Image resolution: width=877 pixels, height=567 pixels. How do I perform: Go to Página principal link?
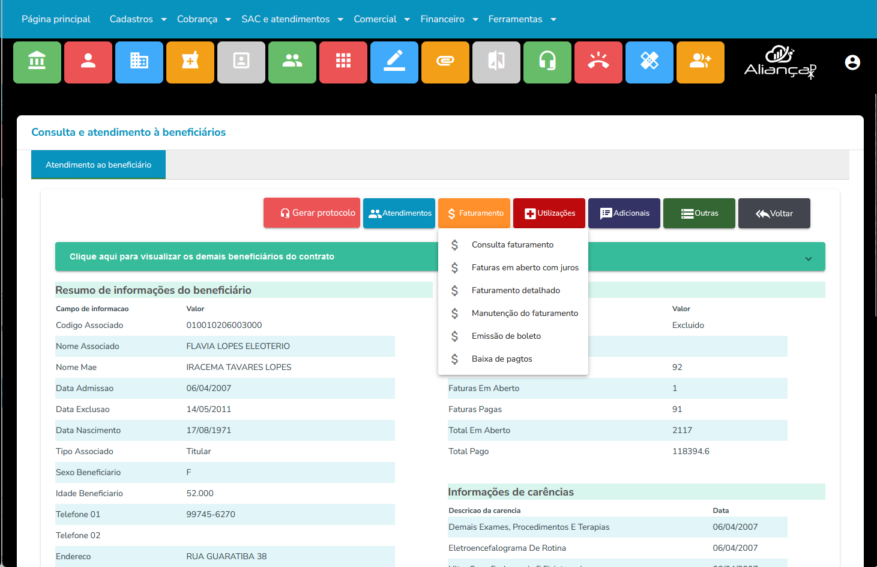56,19
